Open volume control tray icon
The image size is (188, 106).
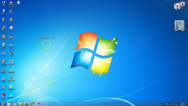[x=177, y=104]
